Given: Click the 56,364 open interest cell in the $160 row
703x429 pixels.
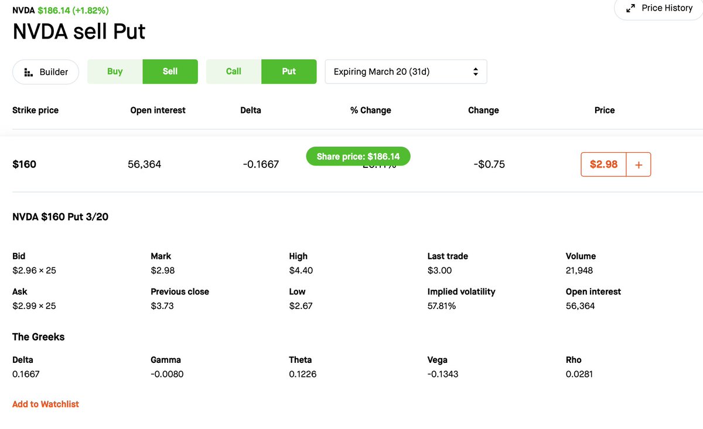Looking at the screenshot, I should coord(144,164).
